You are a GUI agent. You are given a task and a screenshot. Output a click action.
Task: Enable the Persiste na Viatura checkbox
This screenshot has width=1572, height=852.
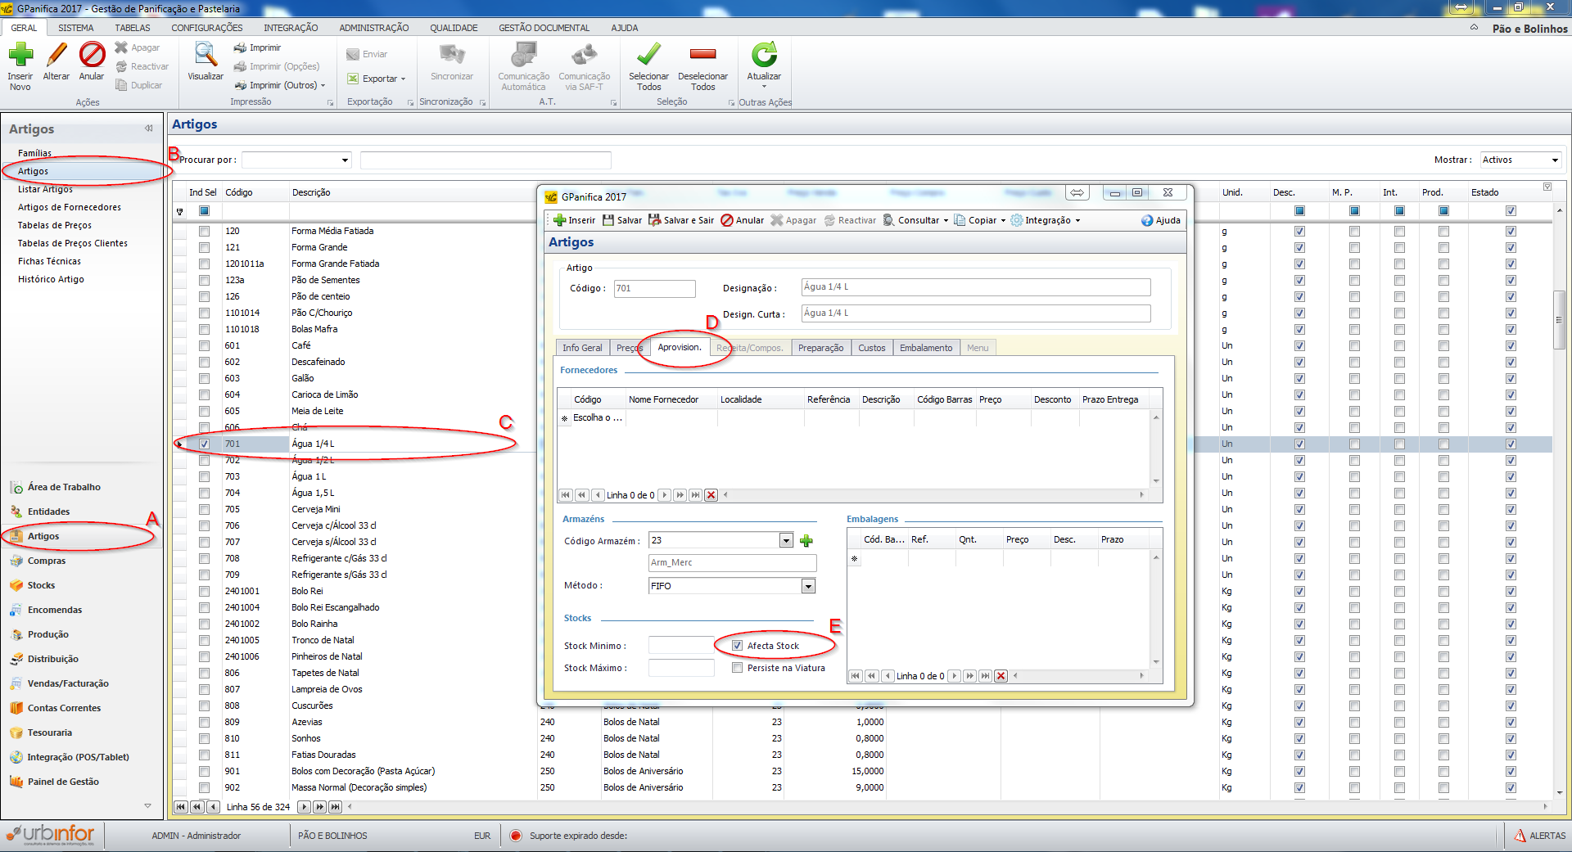point(738,668)
